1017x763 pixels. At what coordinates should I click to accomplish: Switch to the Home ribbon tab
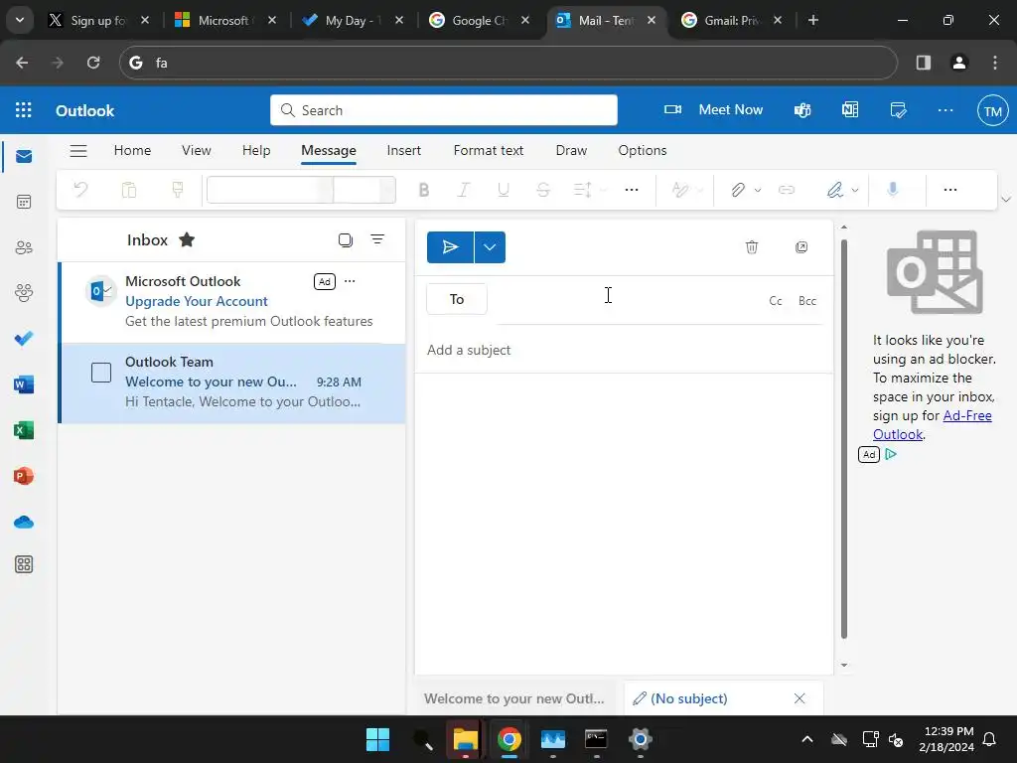[x=132, y=151]
